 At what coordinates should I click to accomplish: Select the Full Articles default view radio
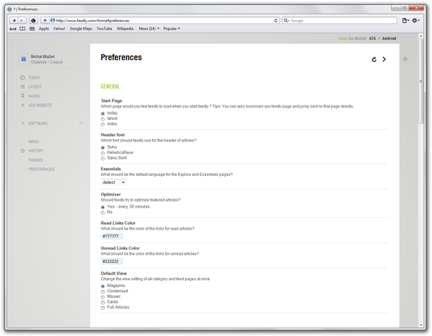pyautogui.click(x=103, y=308)
